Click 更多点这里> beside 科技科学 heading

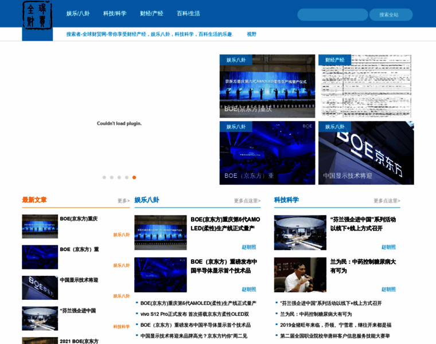pyautogui.click(x=387, y=200)
